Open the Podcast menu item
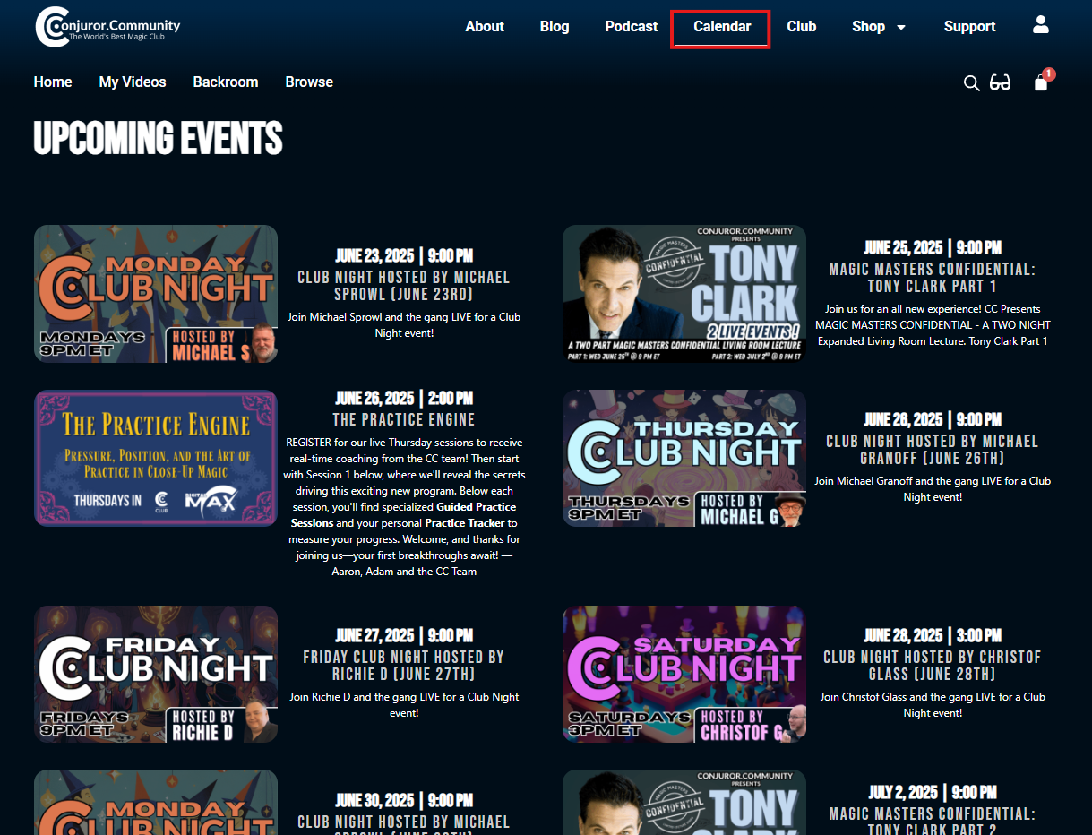Viewport: 1092px width, 835px height. 631,27
